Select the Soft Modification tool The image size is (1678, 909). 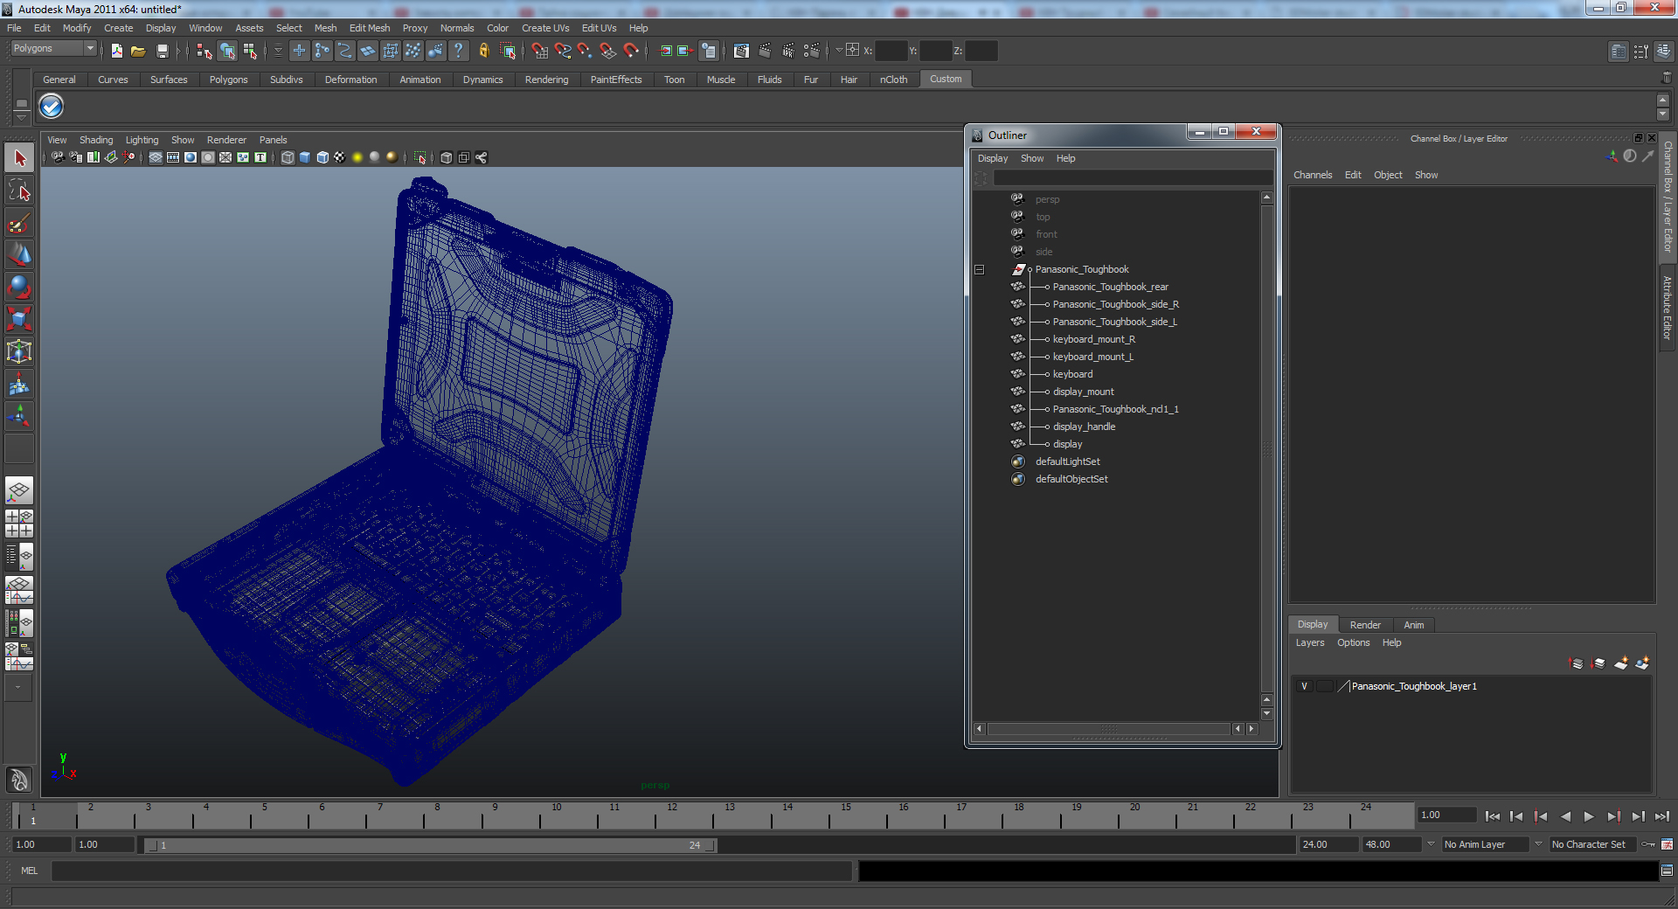19,385
